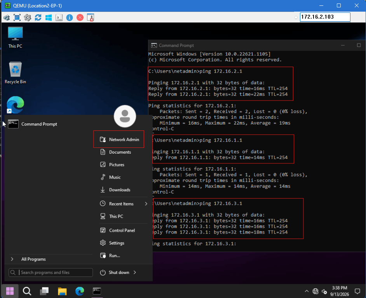Open Documents from Start menu

[115, 152]
